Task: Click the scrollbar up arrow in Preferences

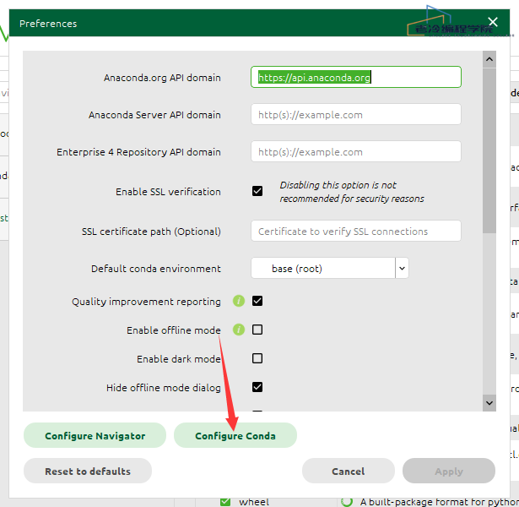Action: [x=489, y=59]
